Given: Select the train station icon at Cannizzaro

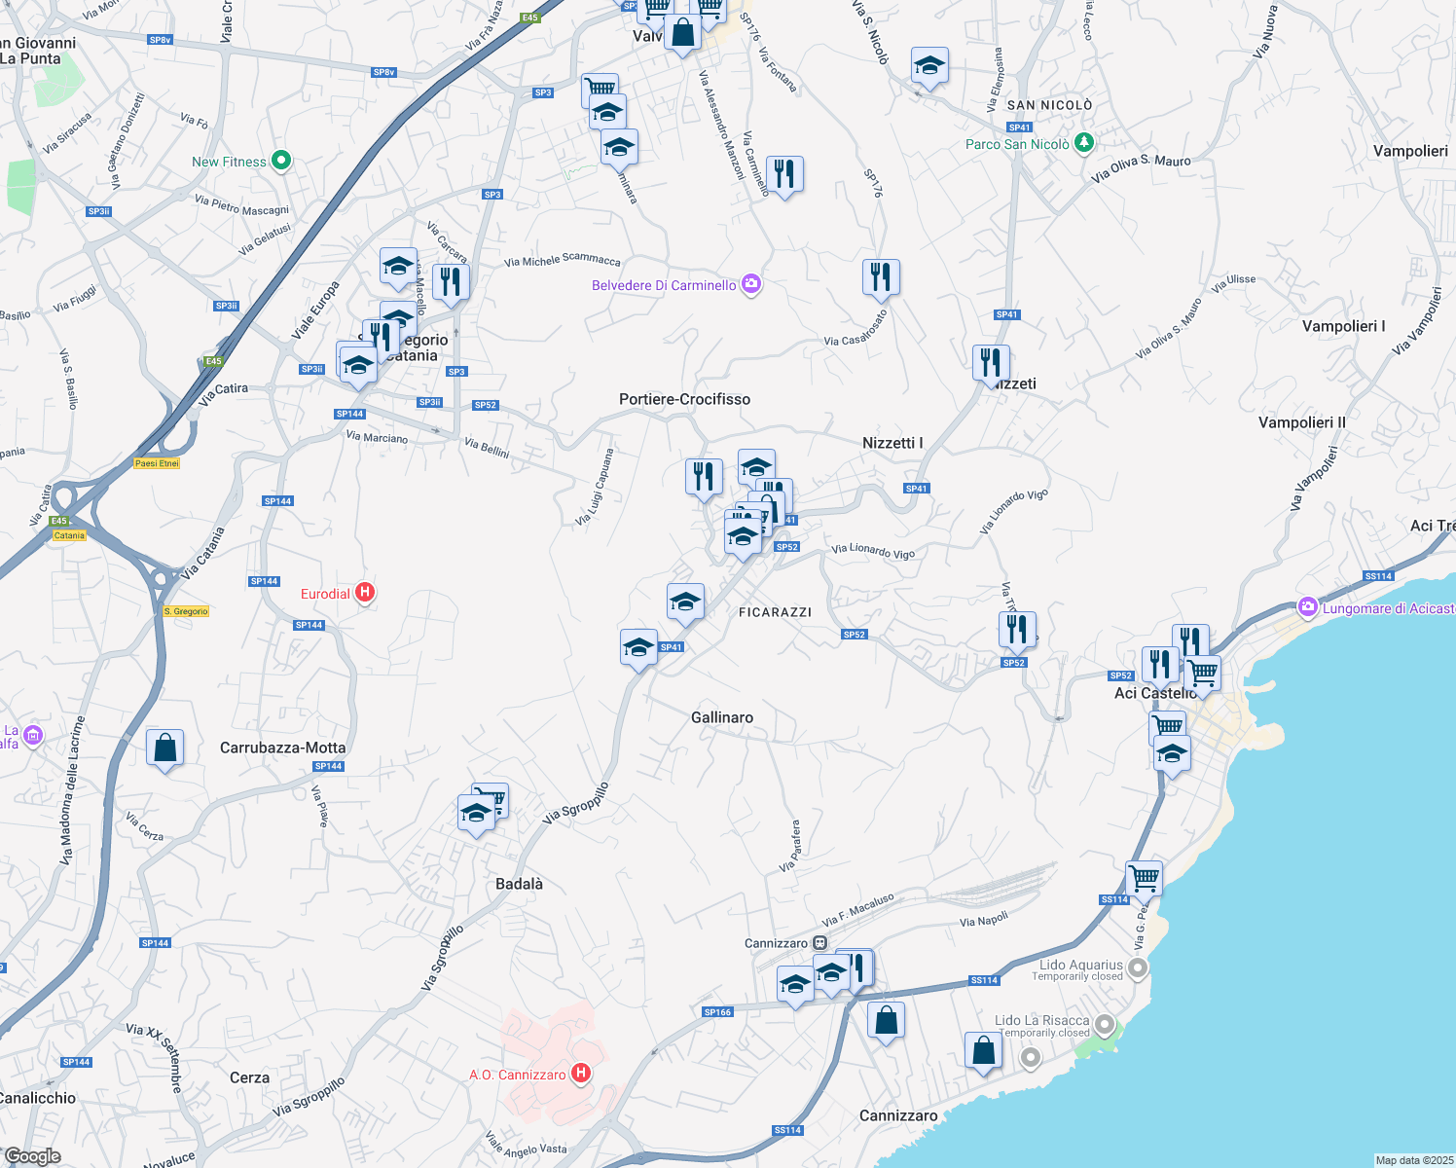Looking at the screenshot, I should click(x=819, y=942).
